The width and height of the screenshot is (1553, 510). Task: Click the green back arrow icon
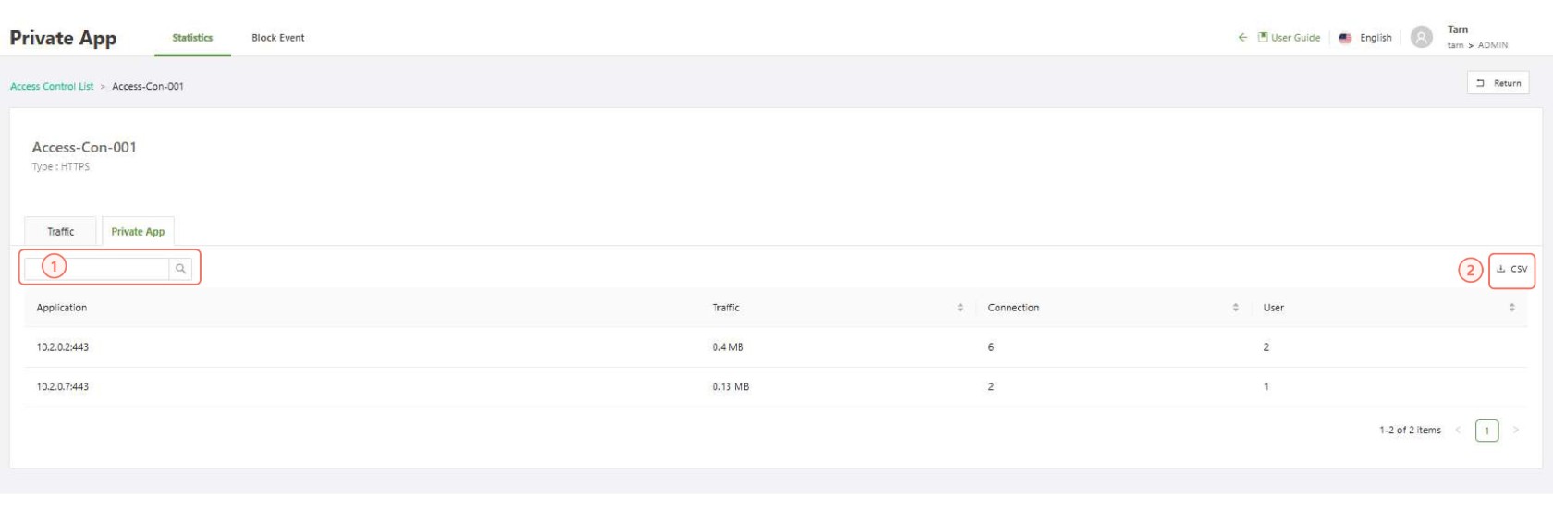point(1242,38)
